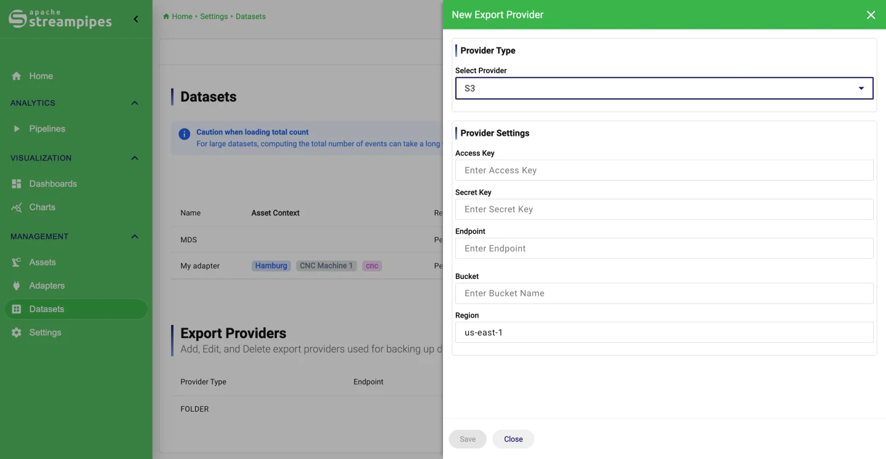
Task: Click the cnc tag on My adapter row
Action: (x=372, y=266)
